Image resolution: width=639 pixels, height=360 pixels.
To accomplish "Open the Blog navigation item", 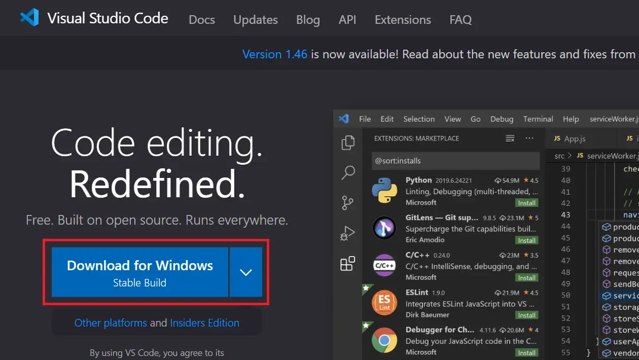I will tap(308, 20).
